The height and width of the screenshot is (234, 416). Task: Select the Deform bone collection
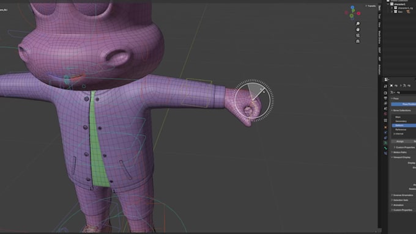tap(404, 125)
